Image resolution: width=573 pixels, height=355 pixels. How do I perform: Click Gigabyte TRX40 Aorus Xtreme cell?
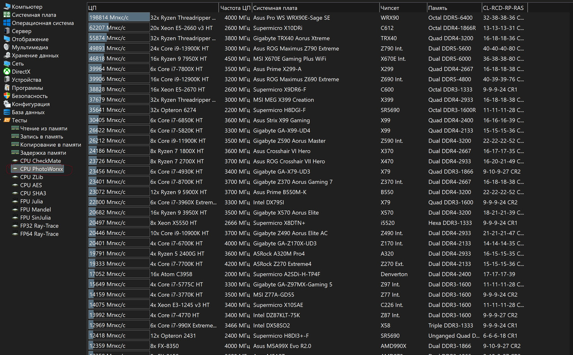point(291,38)
